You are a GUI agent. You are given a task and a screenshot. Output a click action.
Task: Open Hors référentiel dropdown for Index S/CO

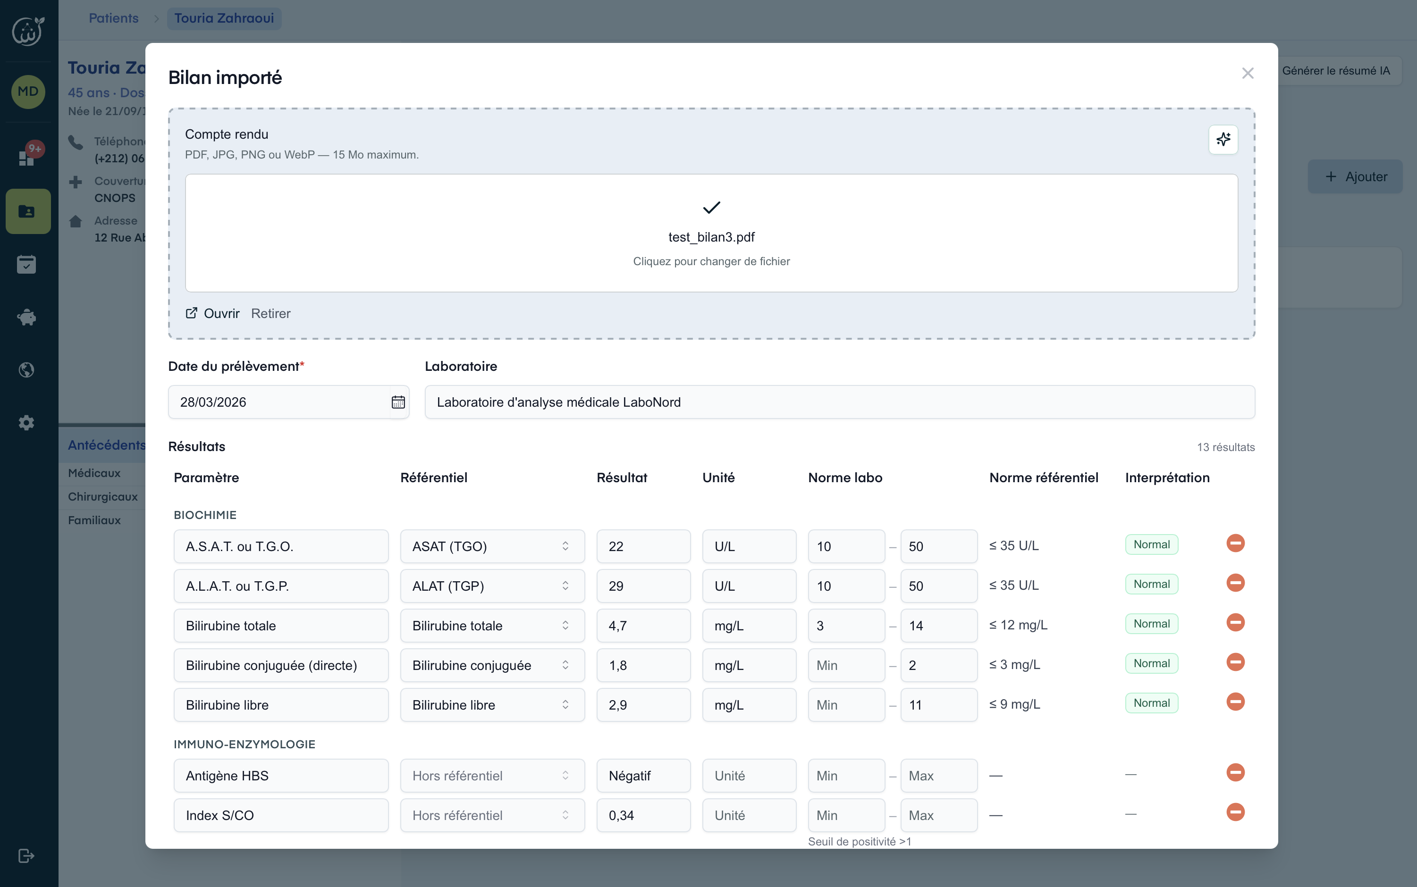[x=492, y=815]
